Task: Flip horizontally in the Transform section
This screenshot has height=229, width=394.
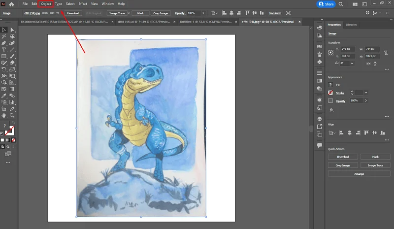Action: [x=368, y=64]
